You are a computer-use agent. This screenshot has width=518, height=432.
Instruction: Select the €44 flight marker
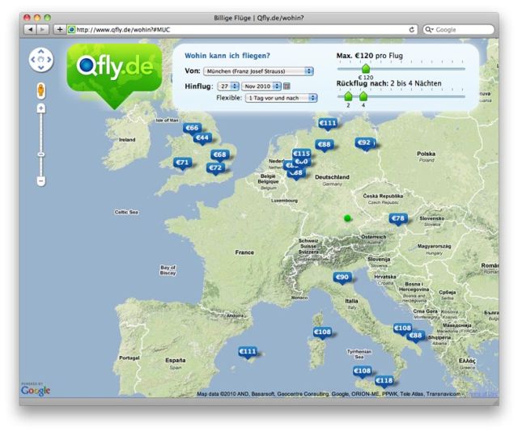click(202, 138)
